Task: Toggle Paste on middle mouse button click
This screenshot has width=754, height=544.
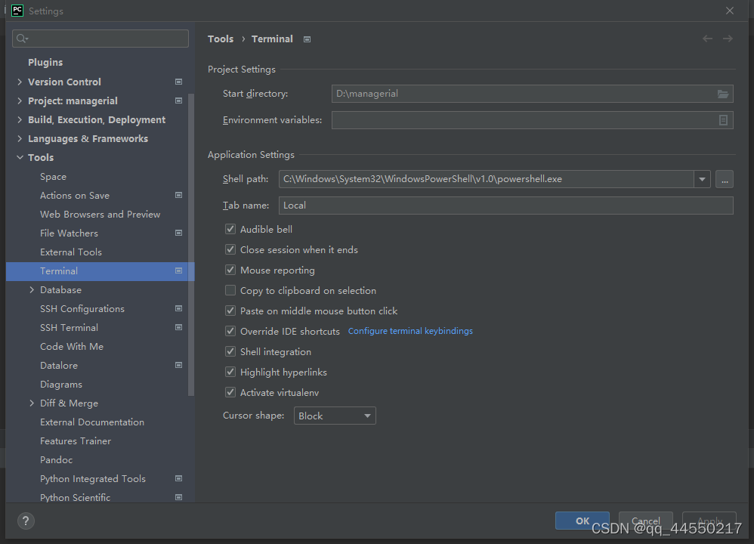Action: [x=230, y=311]
